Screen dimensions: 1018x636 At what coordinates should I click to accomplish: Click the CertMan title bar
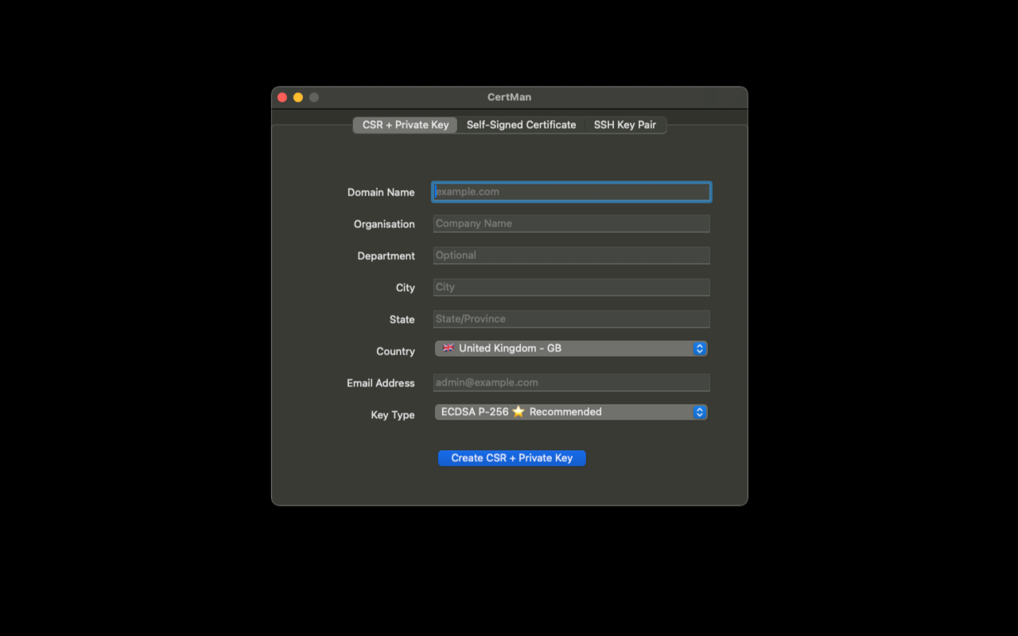[x=509, y=96]
